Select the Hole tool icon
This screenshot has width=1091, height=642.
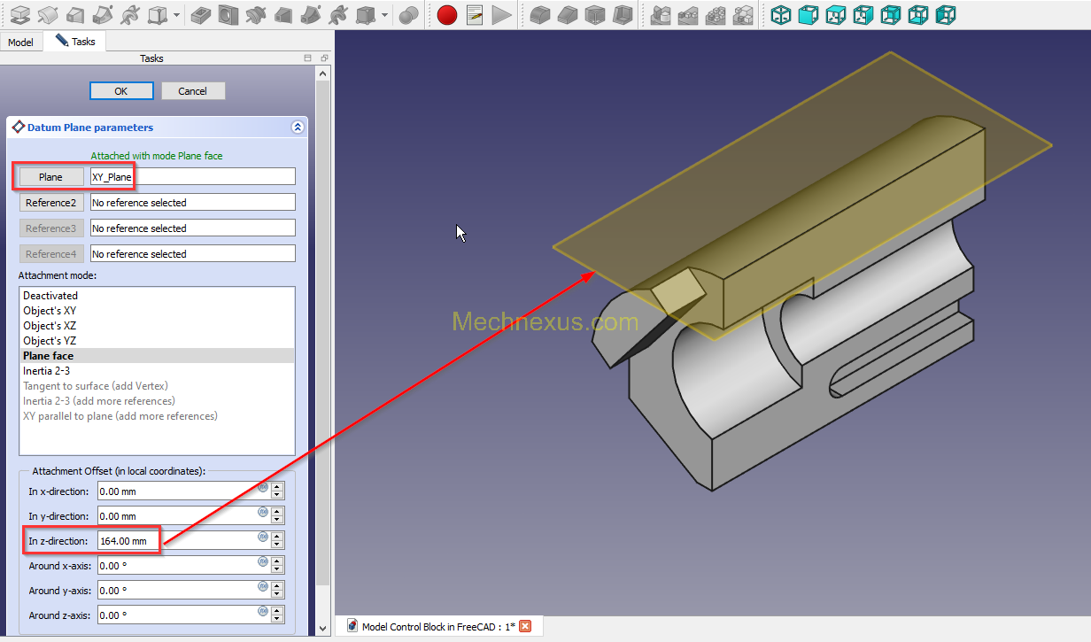pos(228,14)
